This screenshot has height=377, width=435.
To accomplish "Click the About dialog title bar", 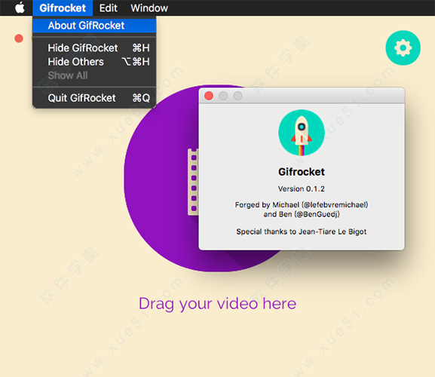I will click(302, 96).
